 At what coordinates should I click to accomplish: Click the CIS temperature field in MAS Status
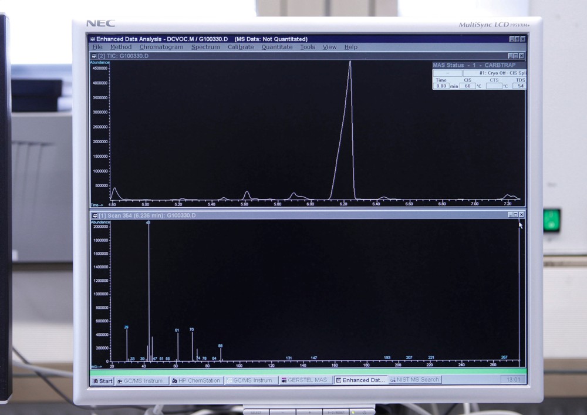point(467,86)
